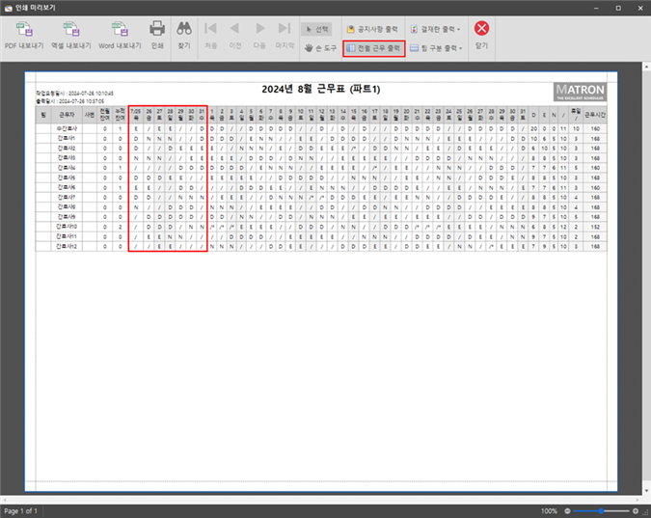The height and width of the screenshot is (518, 651).
Task: Expand the 결재란 출력 dropdown
Action: (x=435, y=29)
